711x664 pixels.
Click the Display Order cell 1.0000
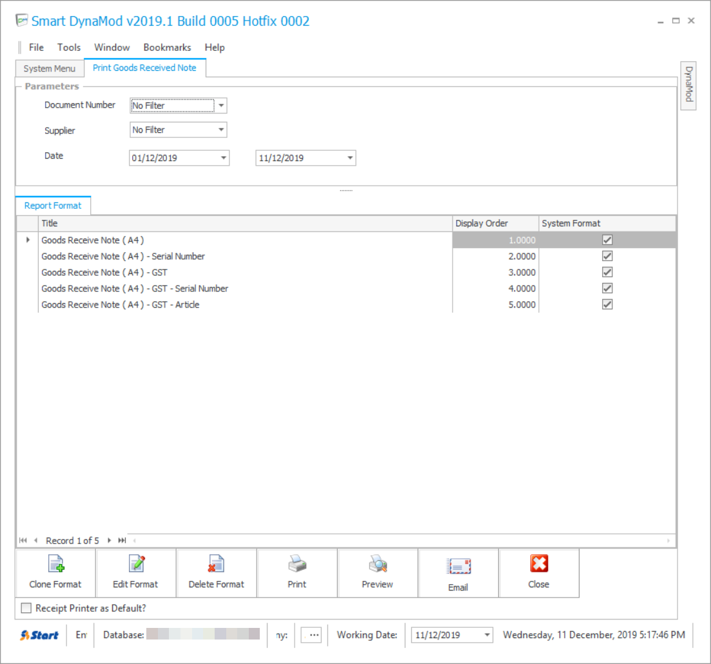point(495,240)
